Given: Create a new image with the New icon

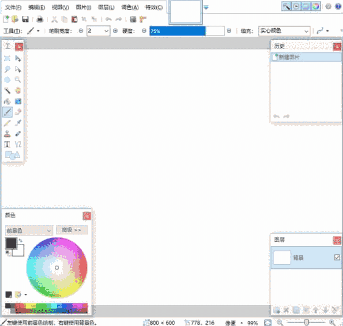Looking at the screenshot, I should click(x=6, y=19).
